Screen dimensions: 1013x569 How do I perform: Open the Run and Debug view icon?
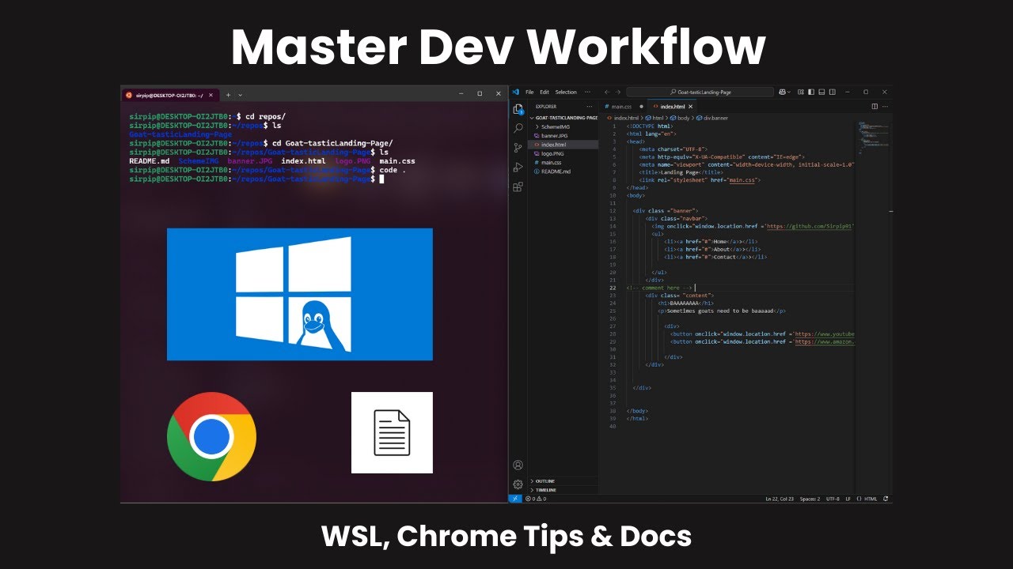point(518,168)
